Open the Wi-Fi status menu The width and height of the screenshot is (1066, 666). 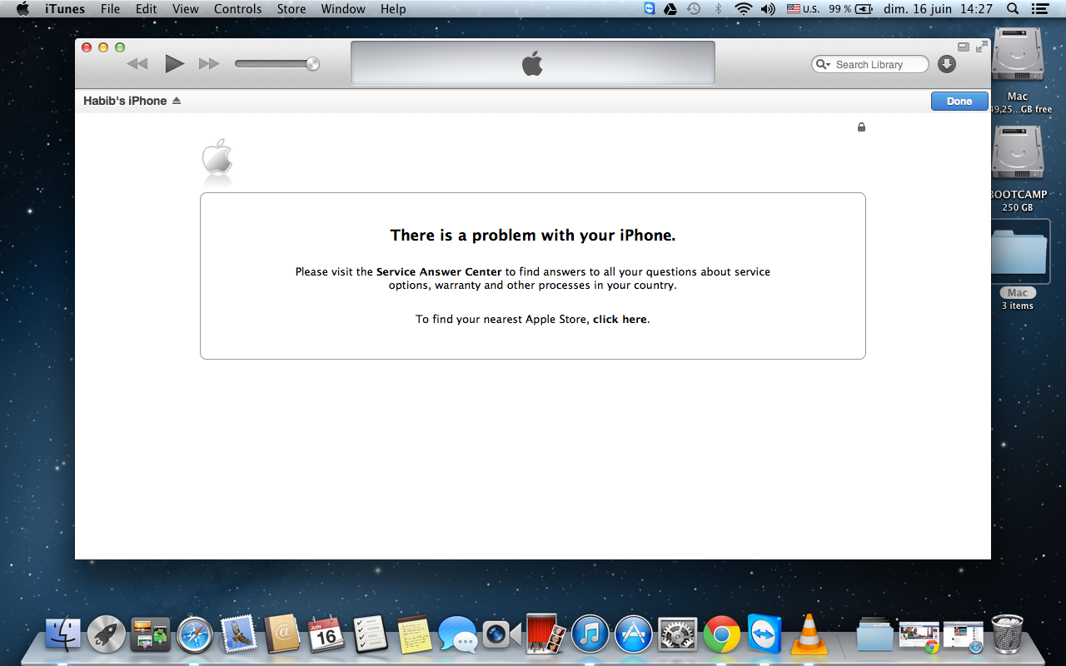click(x=743, y=9)
